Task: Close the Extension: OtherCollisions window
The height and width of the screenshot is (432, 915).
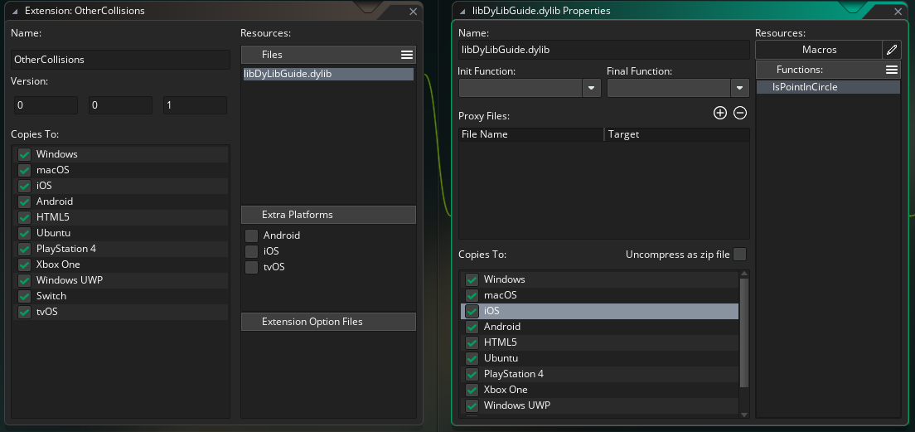Action: 413,12
